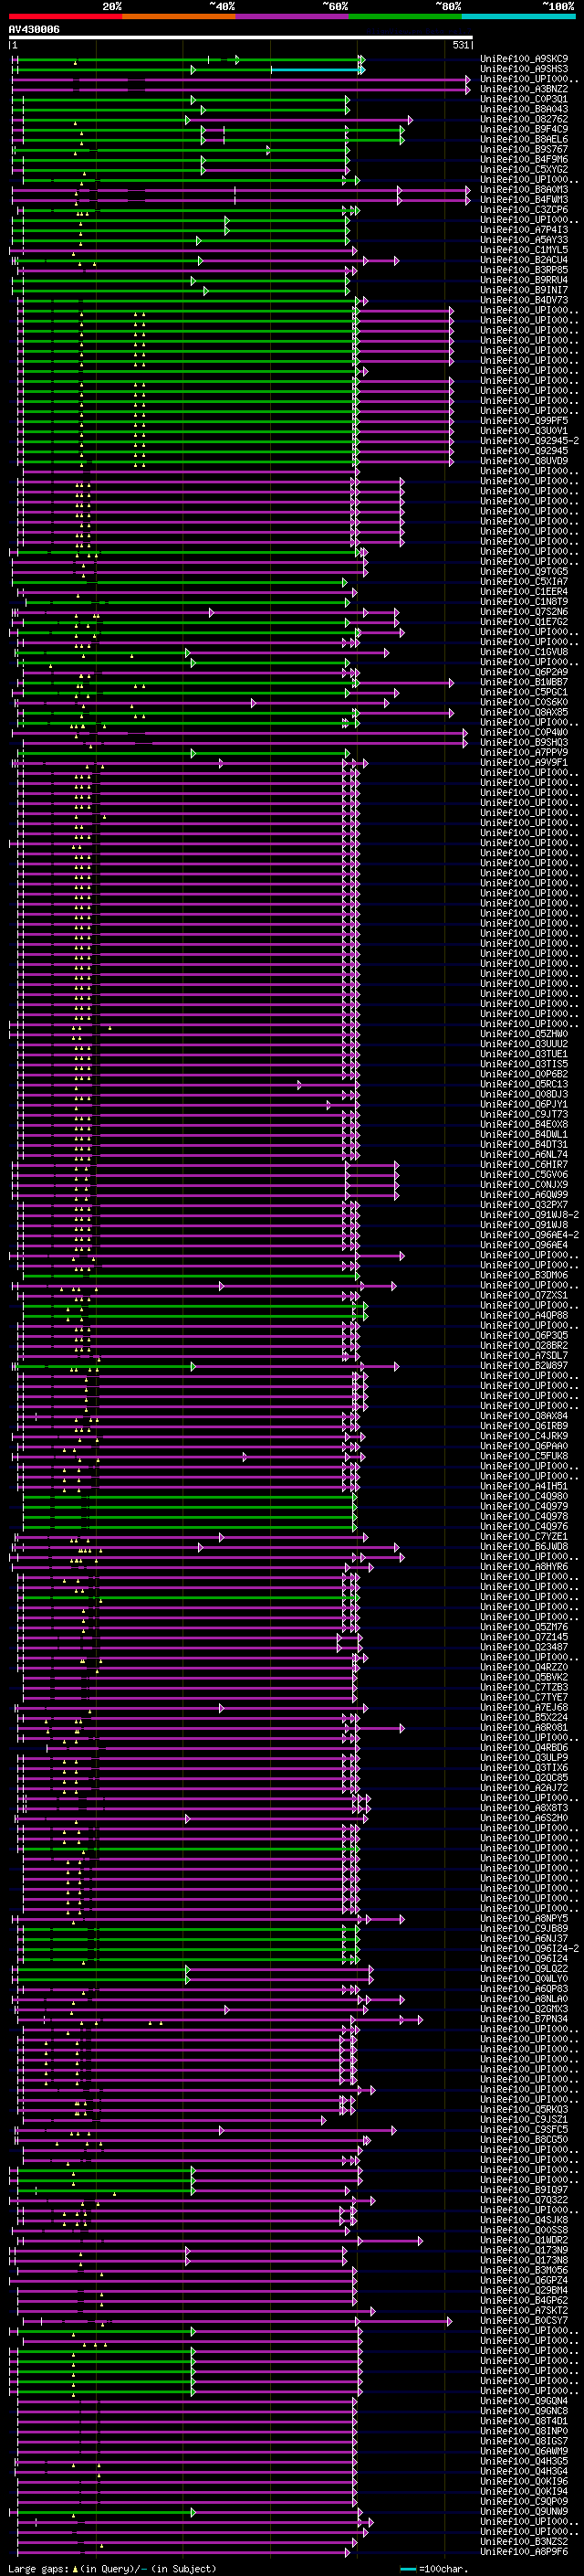Select the UniRef100_A9V9F1 label

(x=523, y=762)
